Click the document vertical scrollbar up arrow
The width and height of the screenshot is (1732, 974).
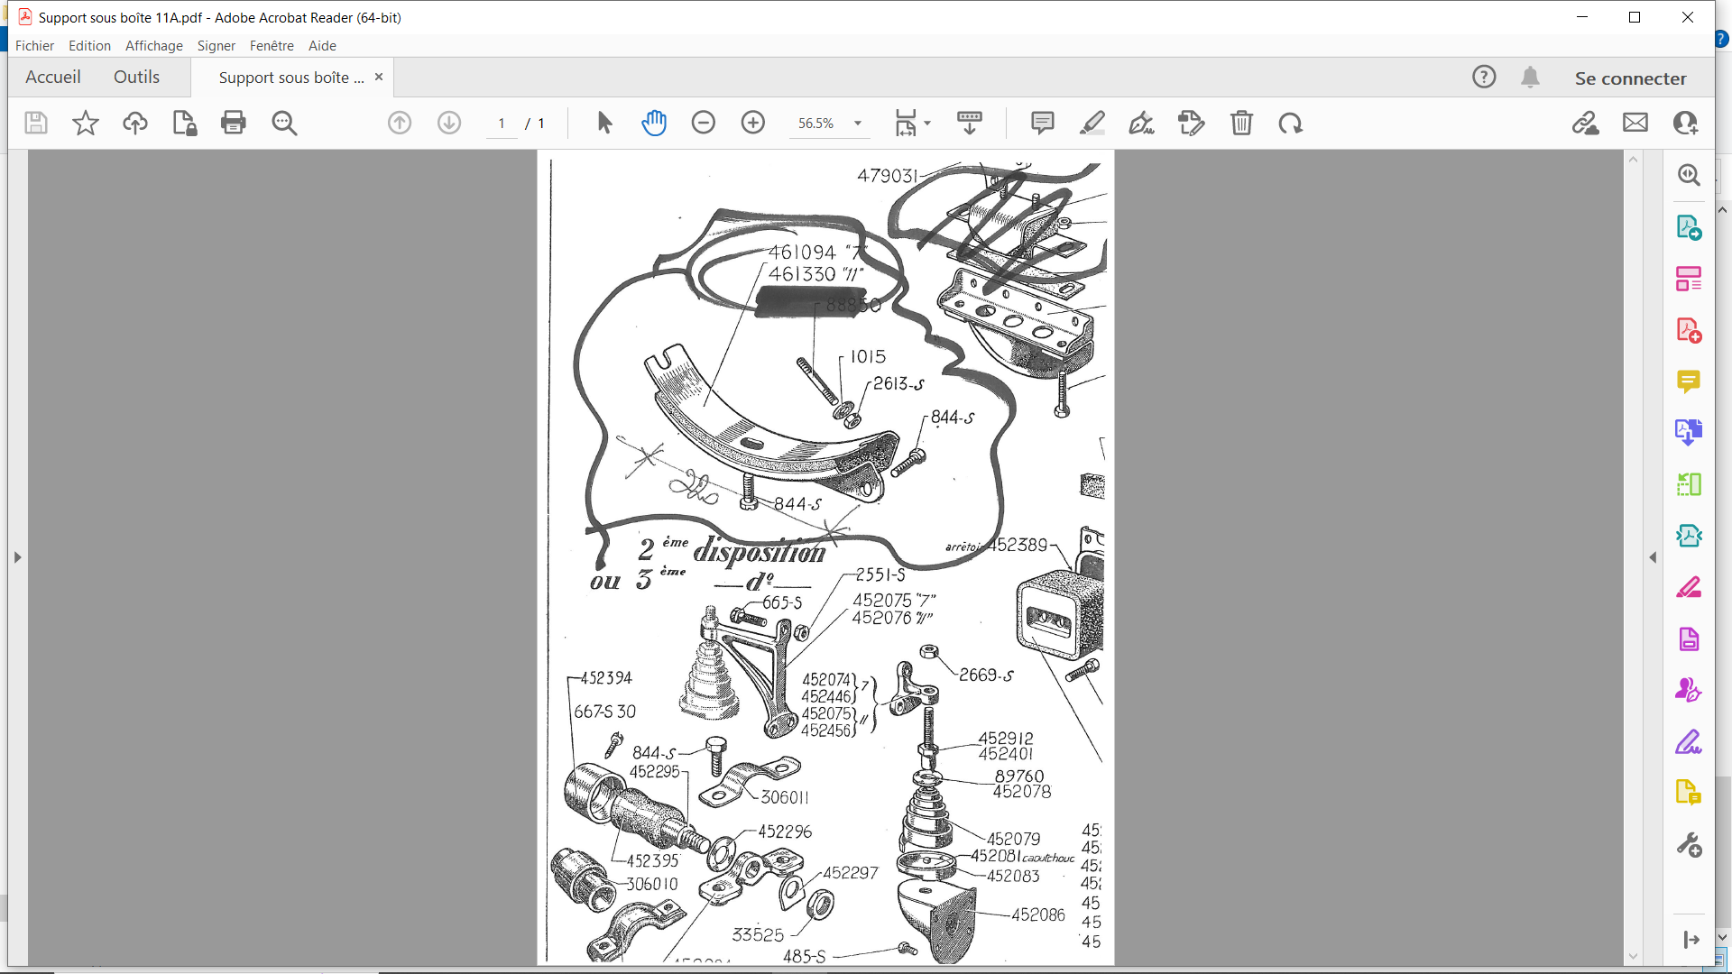tap(1633, 160)
